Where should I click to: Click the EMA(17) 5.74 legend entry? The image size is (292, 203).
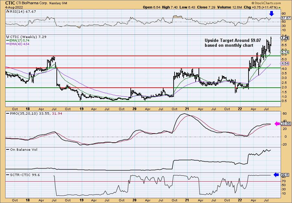click(19, 41)
